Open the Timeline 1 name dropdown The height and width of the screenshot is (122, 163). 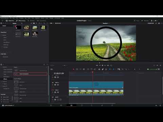pos(106,23)
